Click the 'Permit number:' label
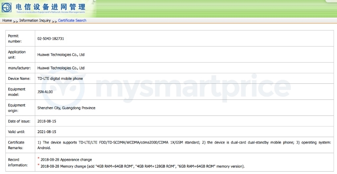 (x=15, y=38)
